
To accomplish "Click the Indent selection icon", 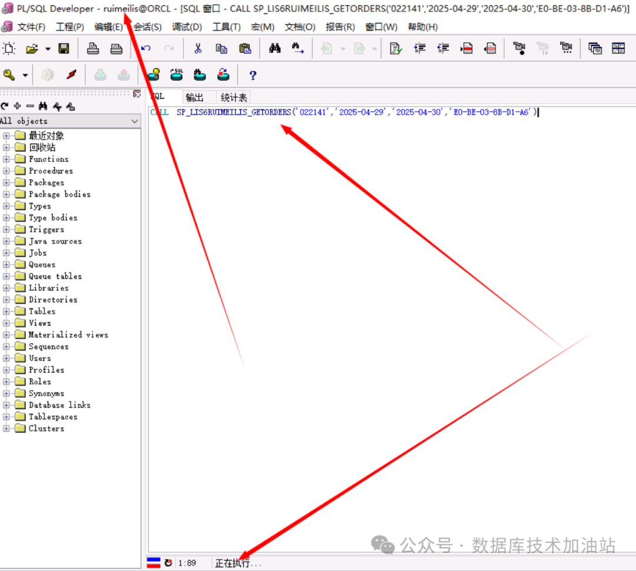I will point(419,49).
